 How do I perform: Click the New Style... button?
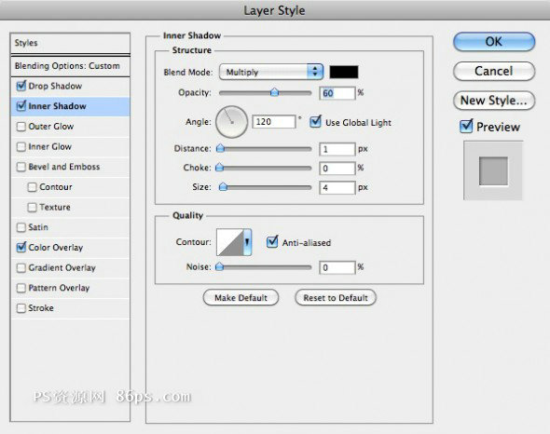click(494, 101)
